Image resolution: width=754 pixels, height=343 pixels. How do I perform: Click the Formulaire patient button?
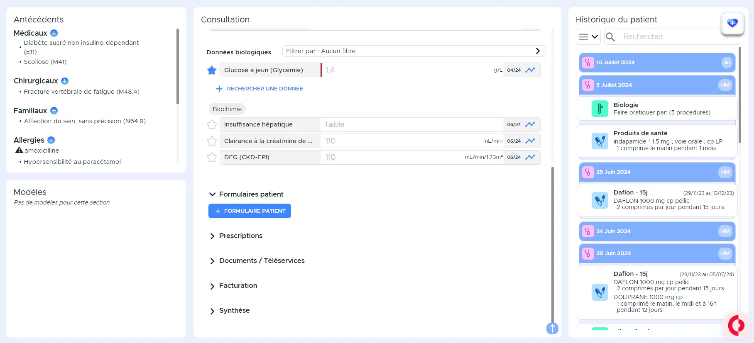[250, 211]
